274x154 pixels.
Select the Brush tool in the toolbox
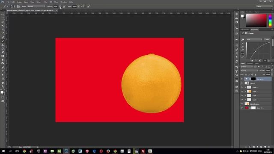point(3,41)
